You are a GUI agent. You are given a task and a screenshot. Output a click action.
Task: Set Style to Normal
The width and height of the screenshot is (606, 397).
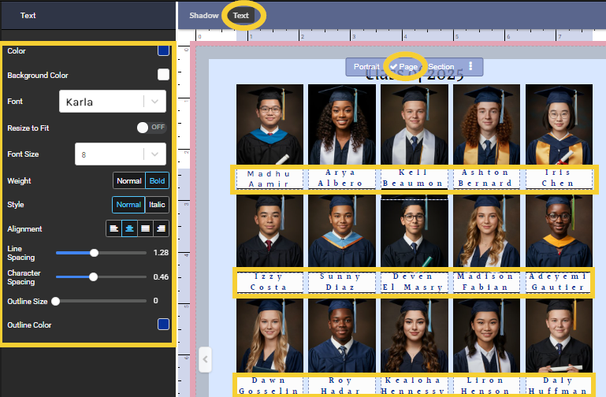point(128,205)
